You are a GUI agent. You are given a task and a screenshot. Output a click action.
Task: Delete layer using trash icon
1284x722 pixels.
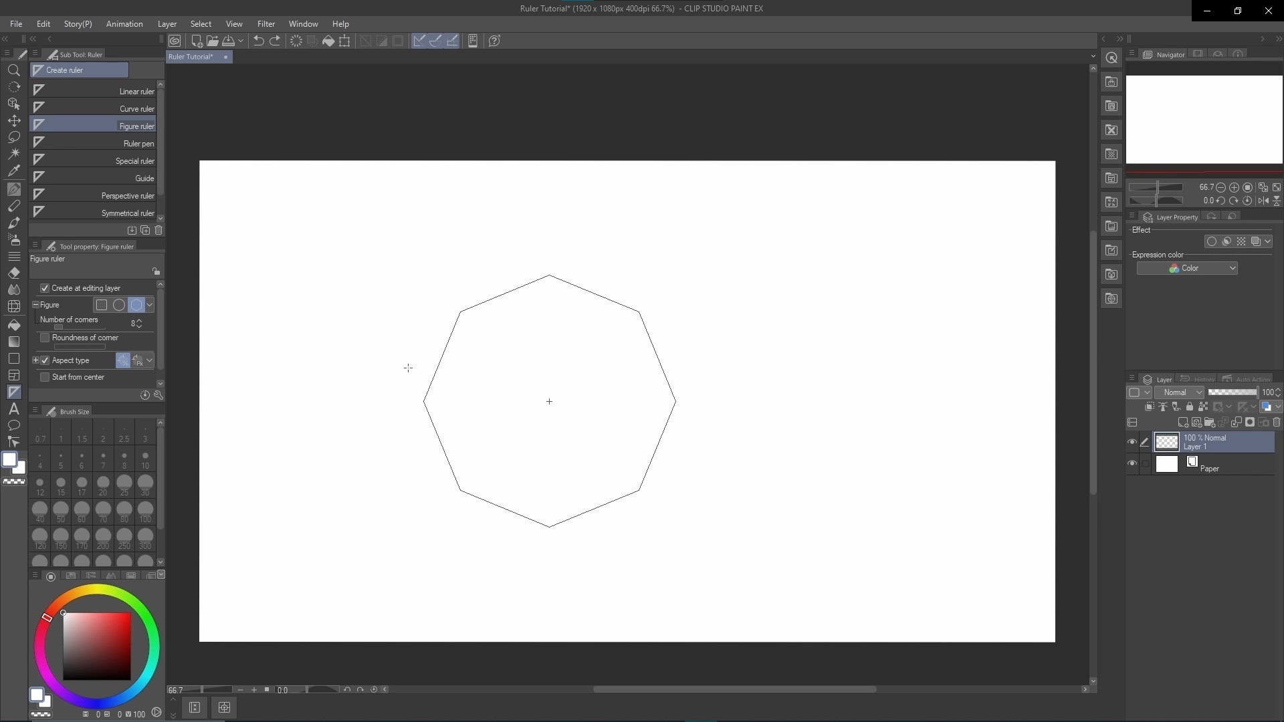tap(1277, 422)
